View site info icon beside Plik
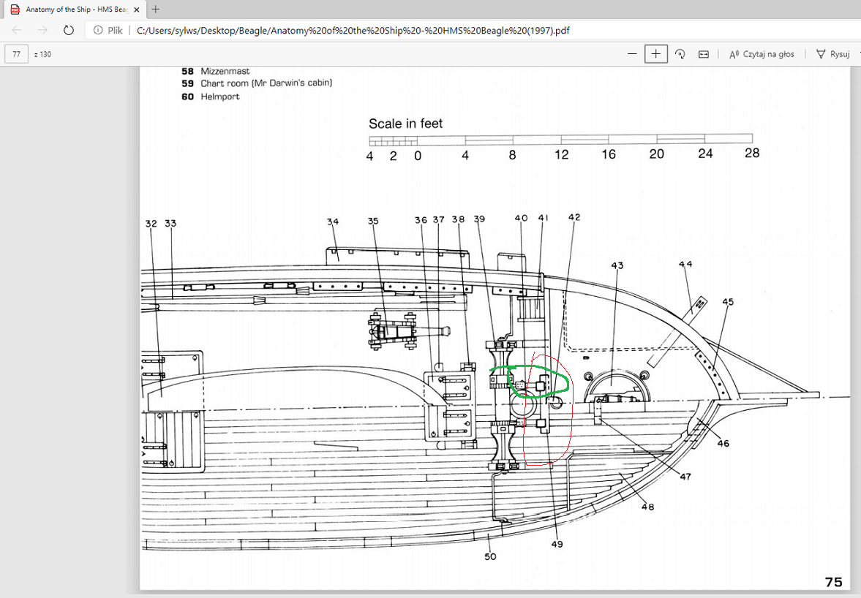The width and height of the screenshot is (861, 598). pos(98,30)
